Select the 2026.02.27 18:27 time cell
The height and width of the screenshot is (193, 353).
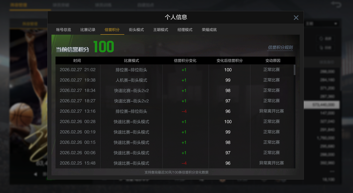[78, 101]
